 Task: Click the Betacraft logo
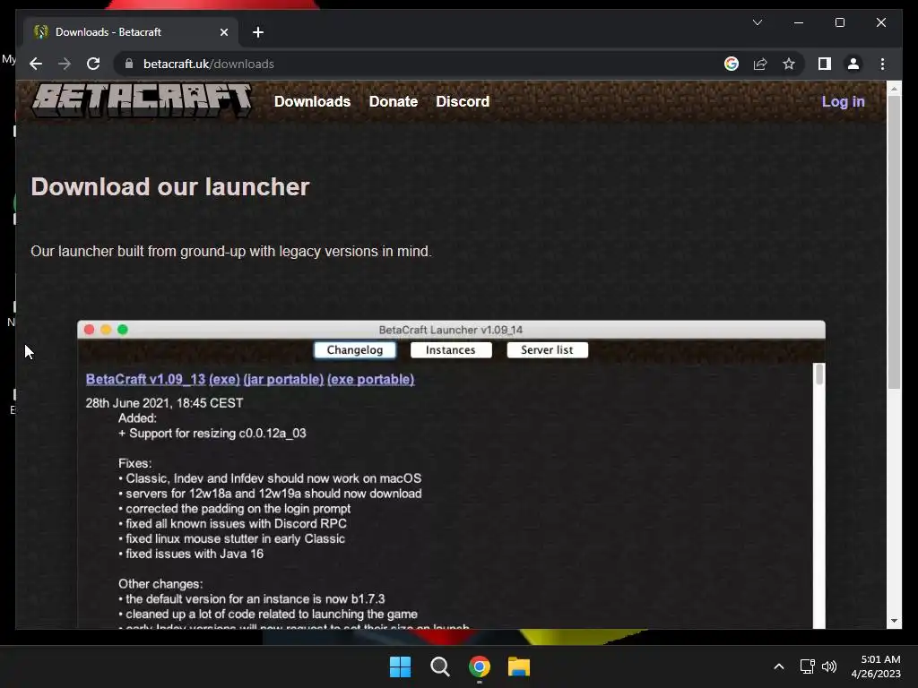[x=142, y=100]
